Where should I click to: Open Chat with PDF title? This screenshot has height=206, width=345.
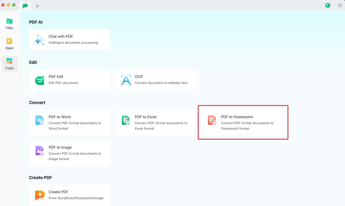tap(61, 37)
